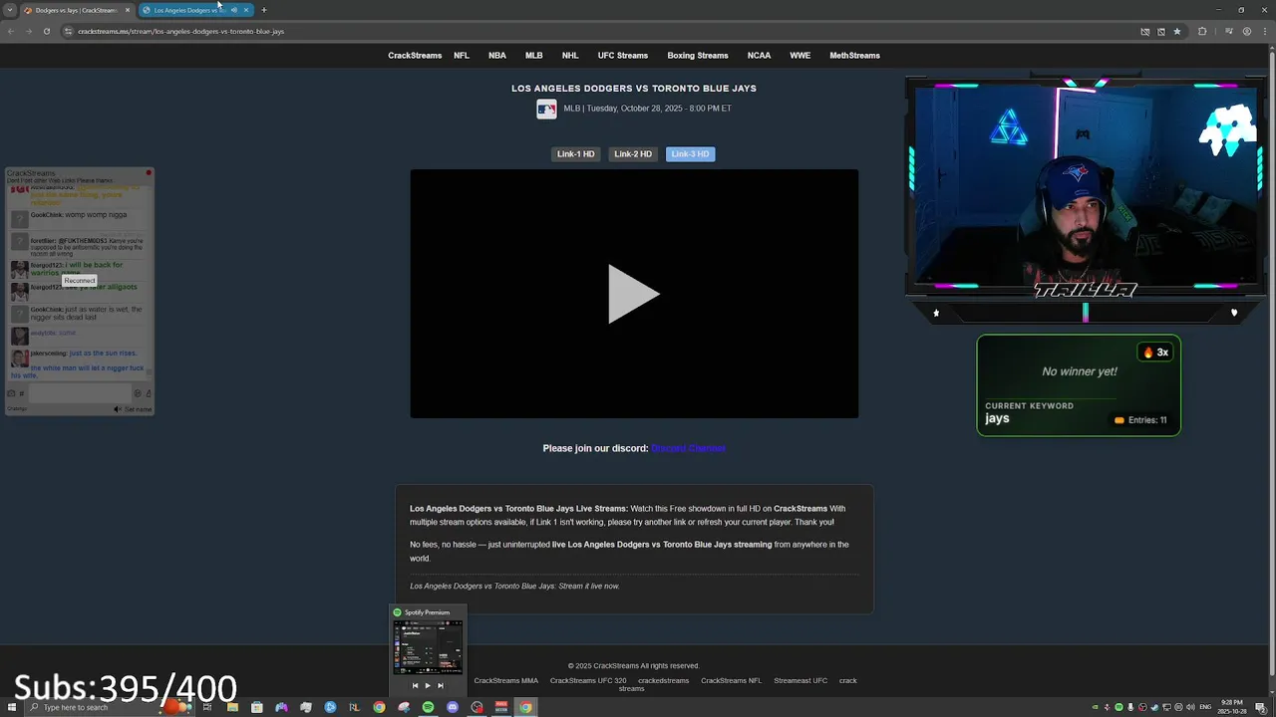Image resolution: width=1276 pixels, height=717 pixels.
Task: Open the Rocket League taskbar icon
Action: tap(354, 707)
